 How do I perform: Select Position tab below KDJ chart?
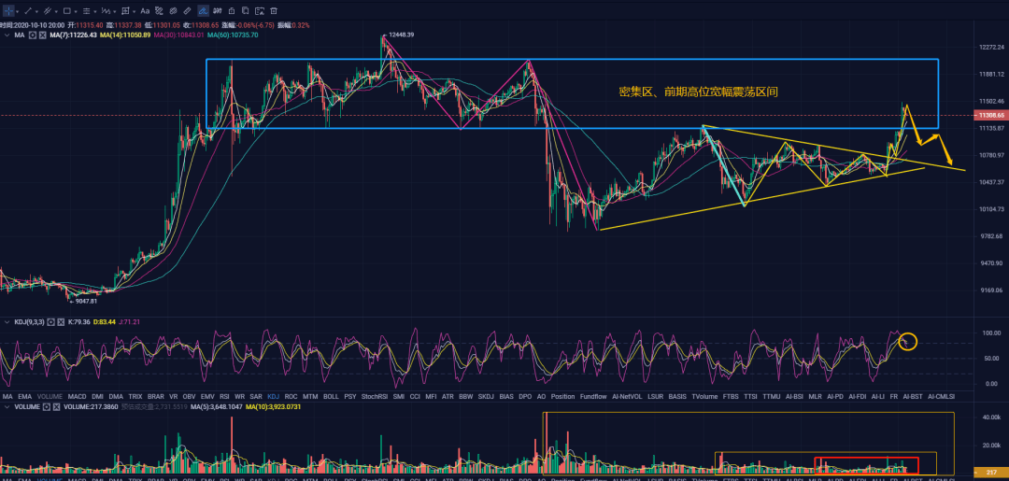click(562, 397)
